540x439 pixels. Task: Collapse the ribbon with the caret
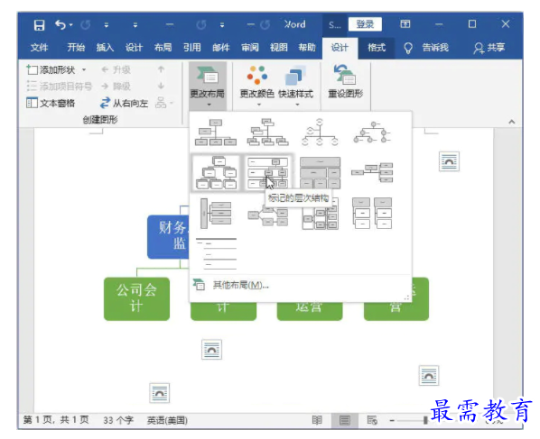(512, 122)
